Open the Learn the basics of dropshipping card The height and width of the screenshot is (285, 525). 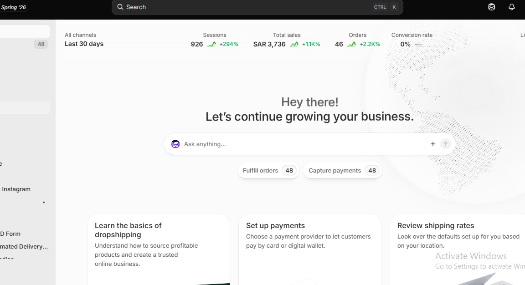coord(159,249)
